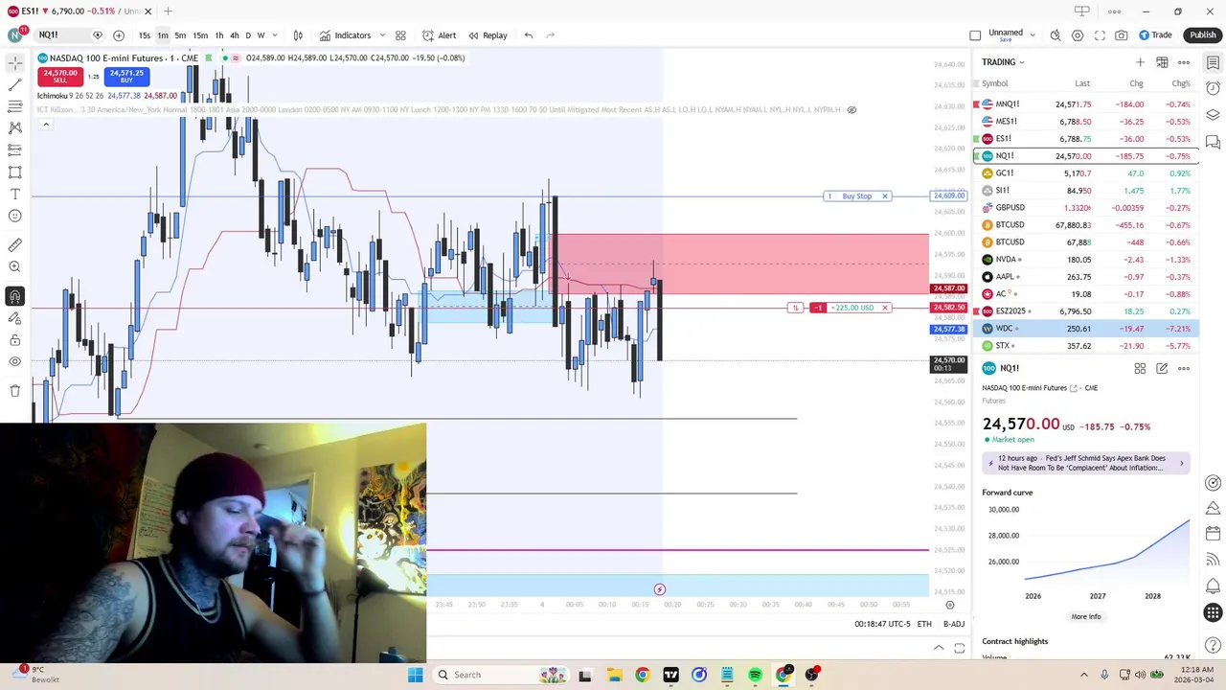Select the trend line drawing tool

pyautogui.click(x=14, y=84)
